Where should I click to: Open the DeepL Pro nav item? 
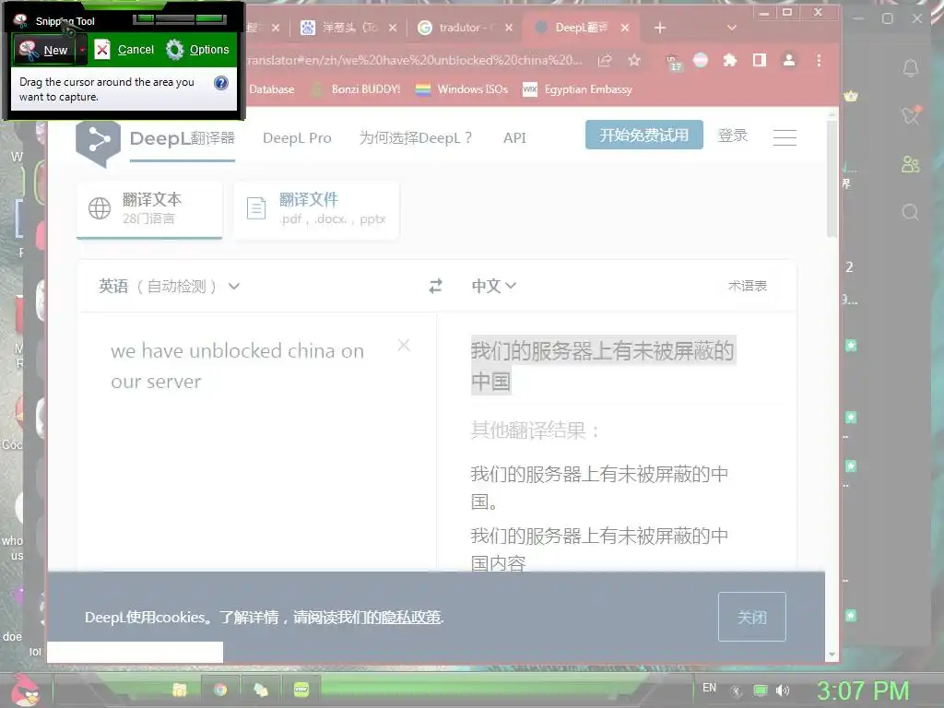[x=297, y=138]
